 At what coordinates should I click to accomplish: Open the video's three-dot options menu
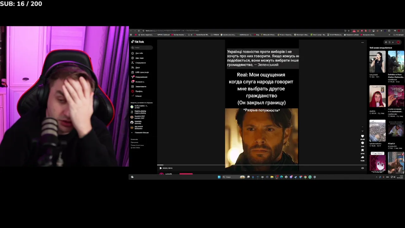coord(363,42)
